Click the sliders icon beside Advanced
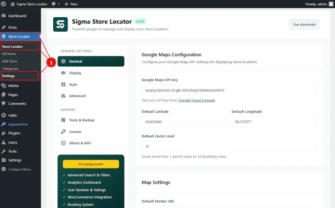335x208 pixels. pos(63,96)
